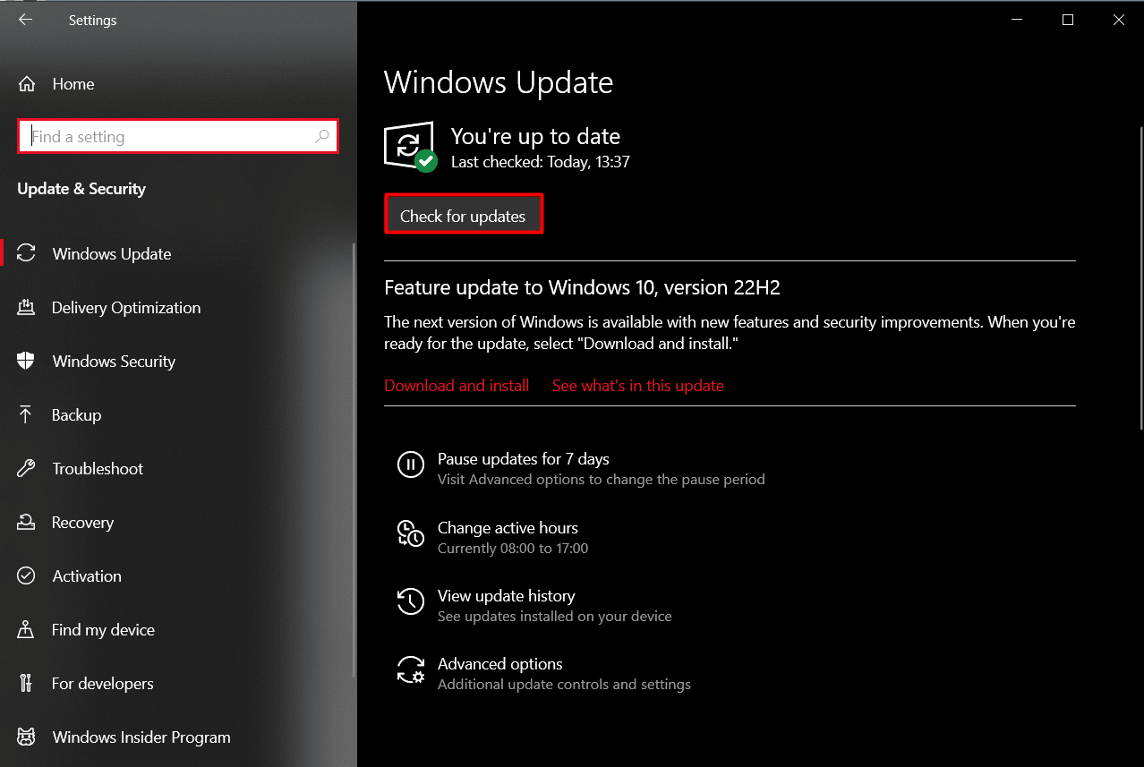
Task: Click the For developers tools icon
Action: pos(26,684)
